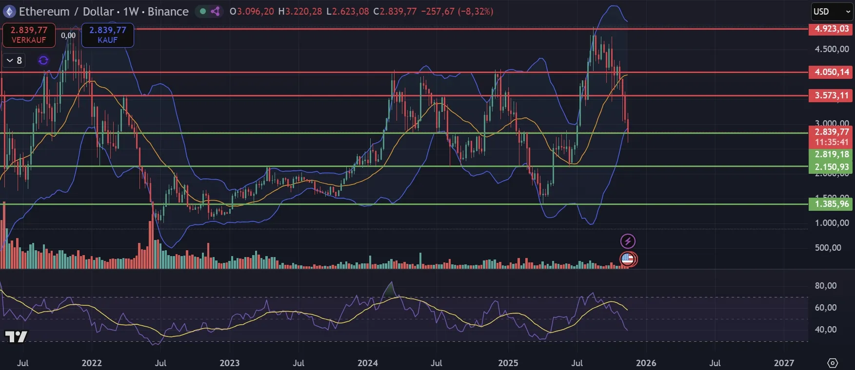855x370 pixels.
Task: Click the current price 2.839,77 countdown label
Action: 831,137
